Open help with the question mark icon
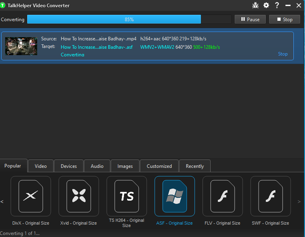Screen dimensions: 305x237 [277, 5]
